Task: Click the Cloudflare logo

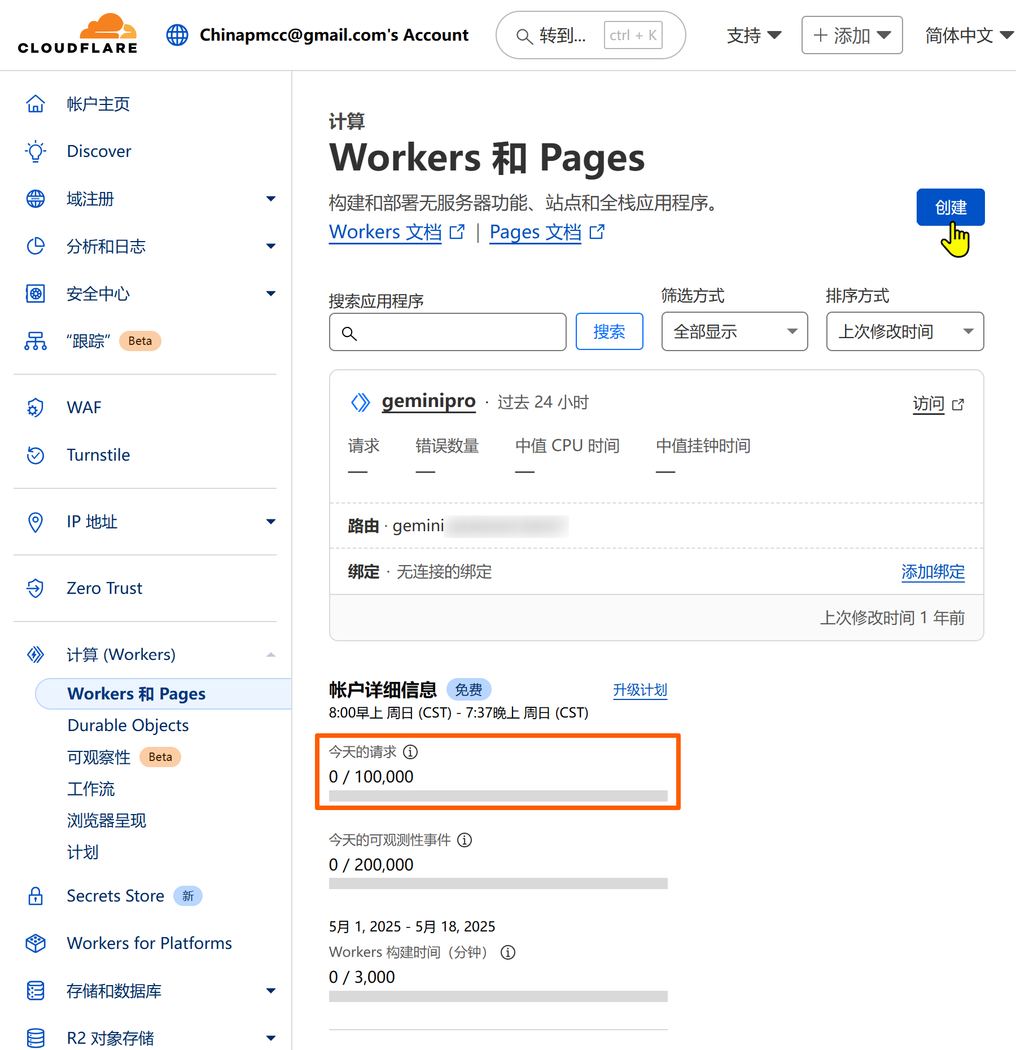Action: point(77,34)
